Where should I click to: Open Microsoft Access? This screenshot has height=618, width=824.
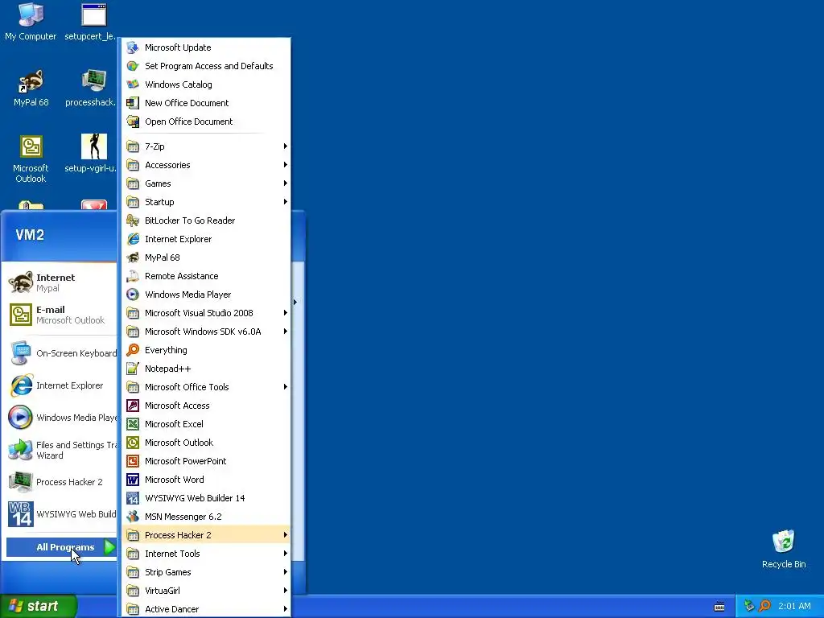[x=205, y=406]
